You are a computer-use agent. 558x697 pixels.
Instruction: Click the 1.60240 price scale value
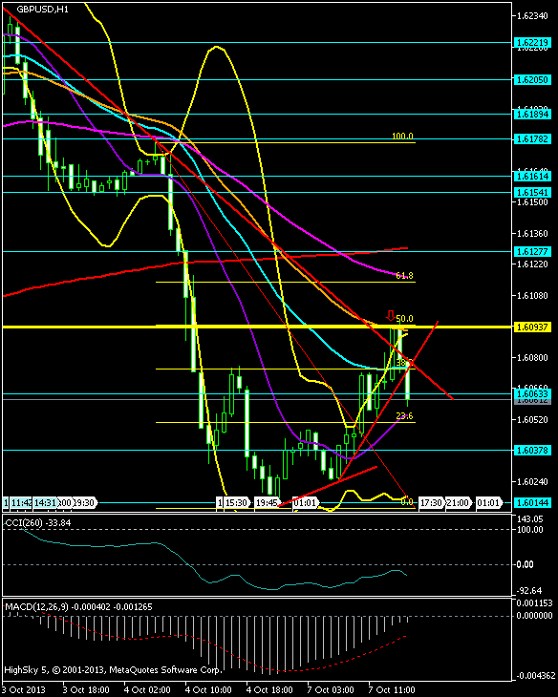pos(532,481)
